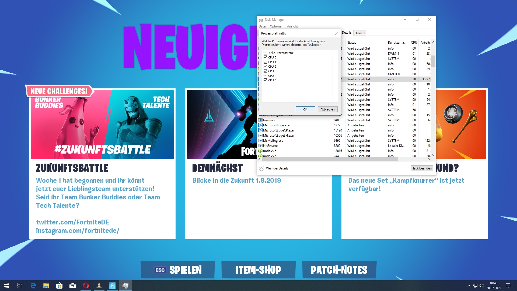Screen dimensions: 517x291
Task: Launch Opera browser from the taskbar
Action: tap(86, 286)
